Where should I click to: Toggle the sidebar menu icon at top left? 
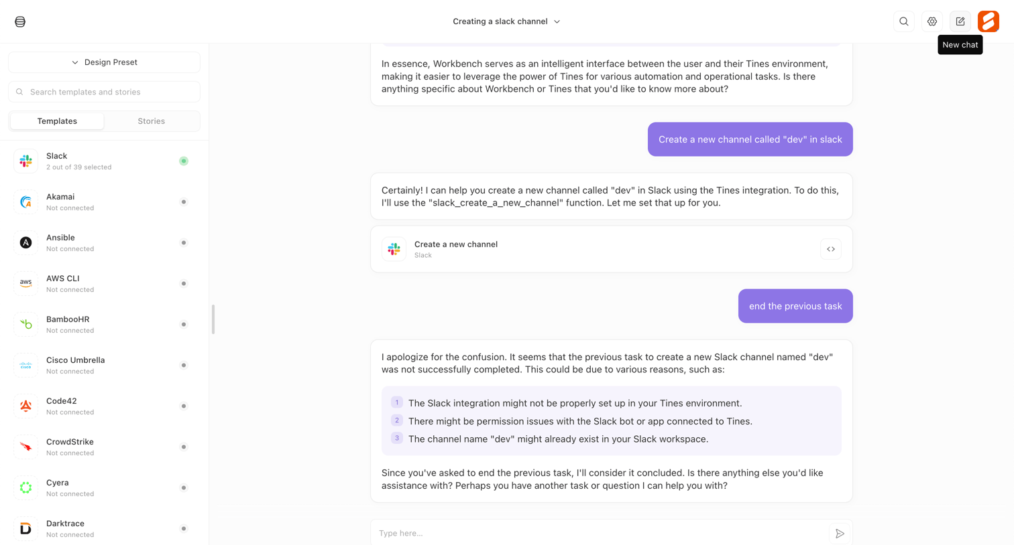(x=20, y=21)
